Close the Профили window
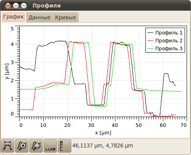 [x=8, y=6]
